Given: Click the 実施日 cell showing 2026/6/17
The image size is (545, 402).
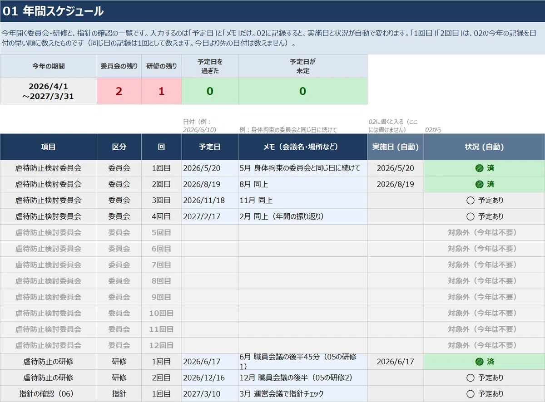Looking at the screenshot, I should click(396, 362).
